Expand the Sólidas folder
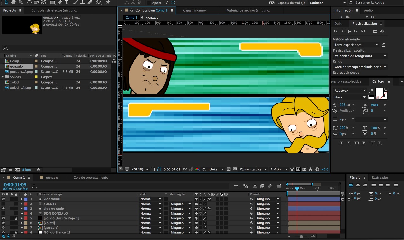 (x=3, y=77)
